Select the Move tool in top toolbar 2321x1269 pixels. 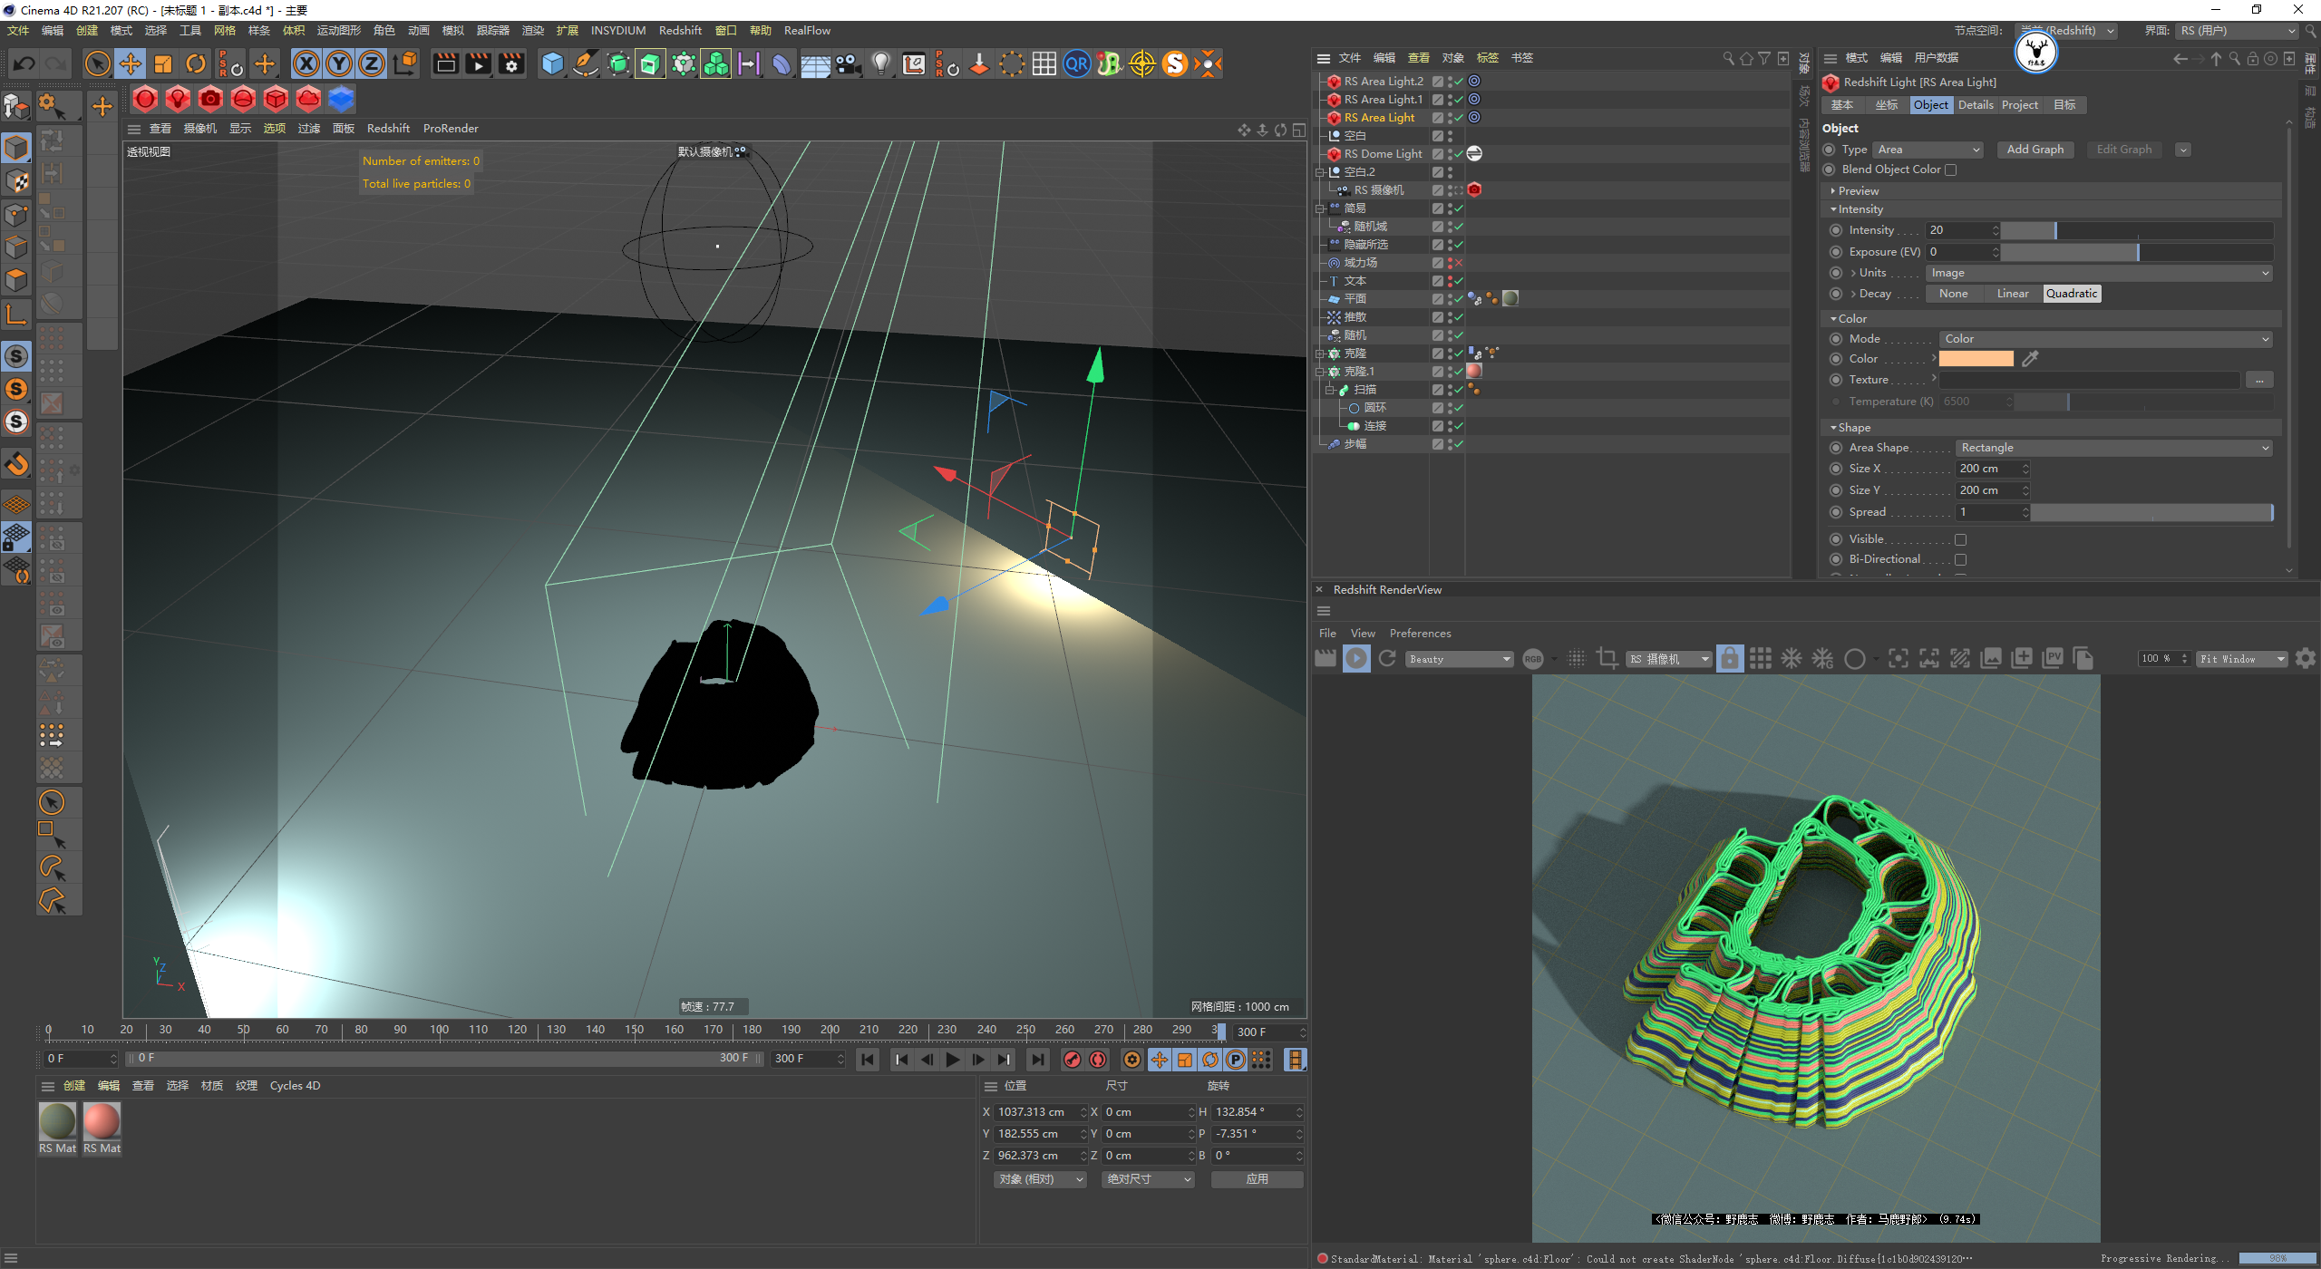pyautogui.click(x=131, y=63)
